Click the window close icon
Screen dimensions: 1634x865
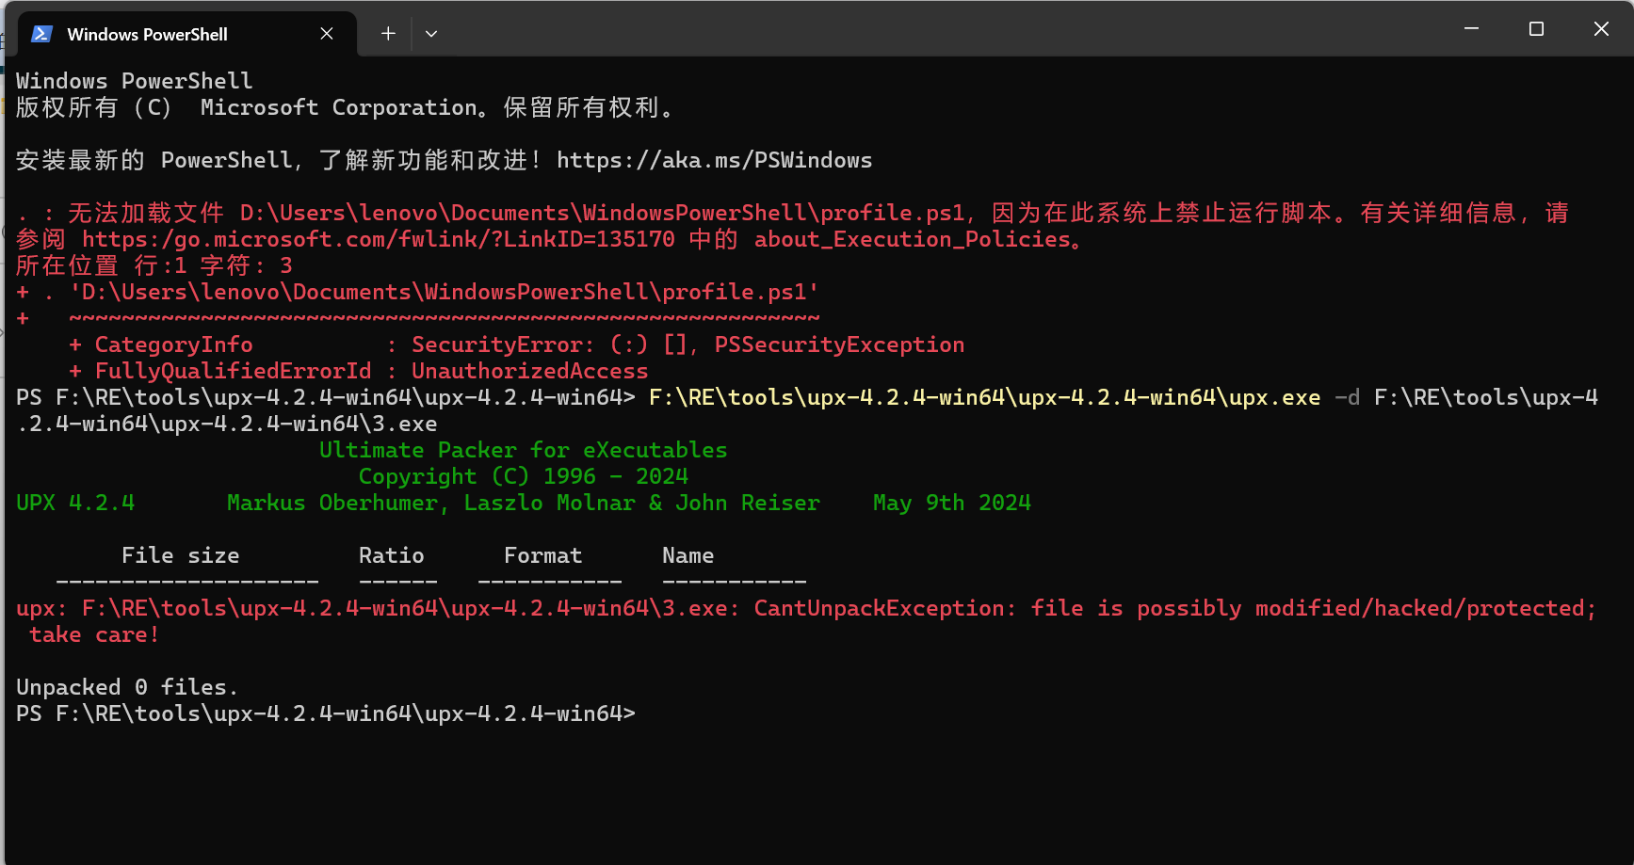(1602, 28)
